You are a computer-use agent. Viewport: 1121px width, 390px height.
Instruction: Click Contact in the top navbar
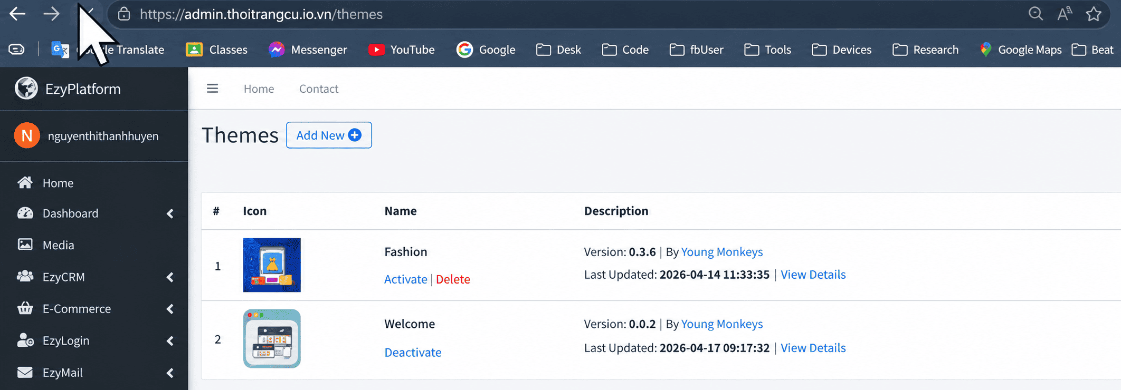pos(319,89)
